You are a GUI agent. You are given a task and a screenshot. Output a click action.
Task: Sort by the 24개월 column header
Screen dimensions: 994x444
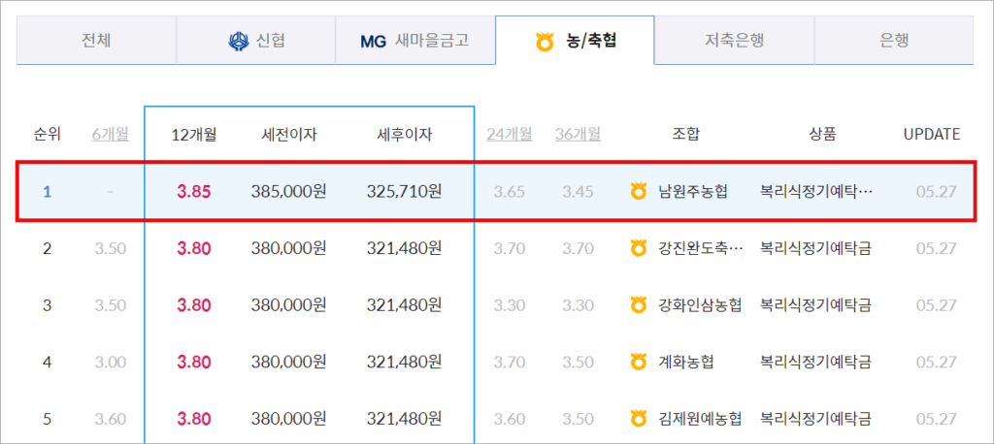(509, 134)
